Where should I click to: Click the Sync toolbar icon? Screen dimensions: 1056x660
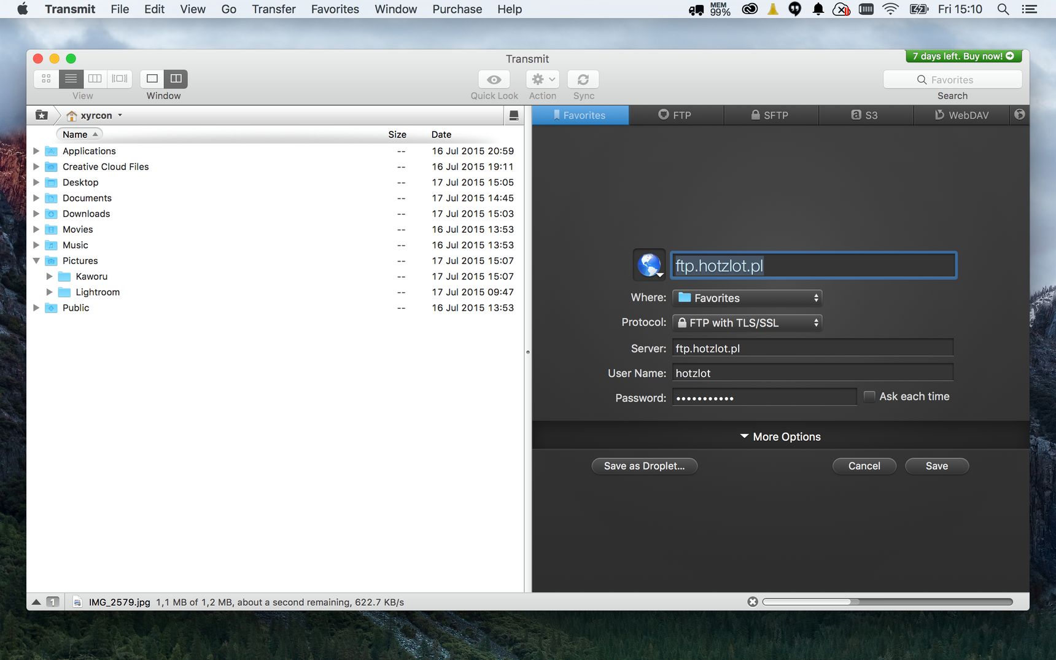coord(583,80)
